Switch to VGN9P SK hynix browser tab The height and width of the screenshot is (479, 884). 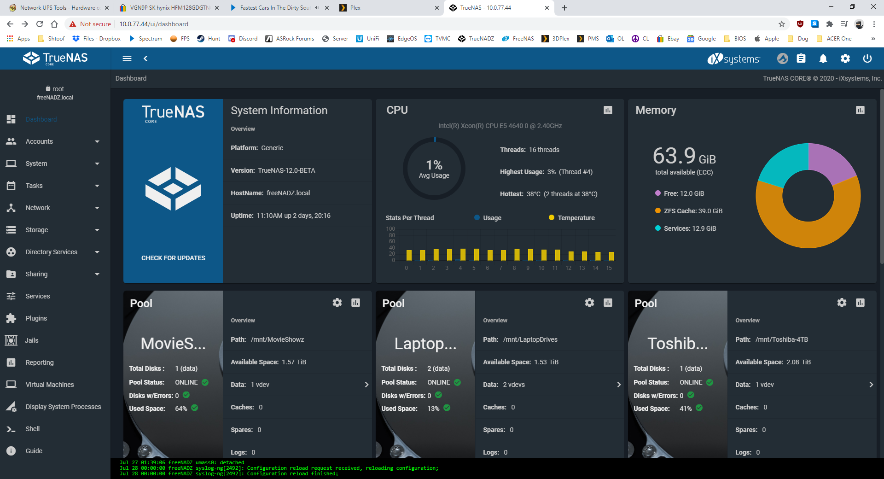pos(168,8)
